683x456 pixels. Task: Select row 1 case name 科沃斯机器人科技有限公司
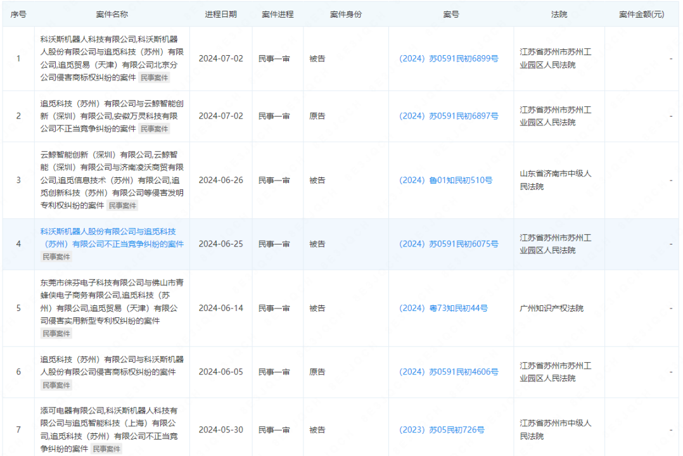112,59
